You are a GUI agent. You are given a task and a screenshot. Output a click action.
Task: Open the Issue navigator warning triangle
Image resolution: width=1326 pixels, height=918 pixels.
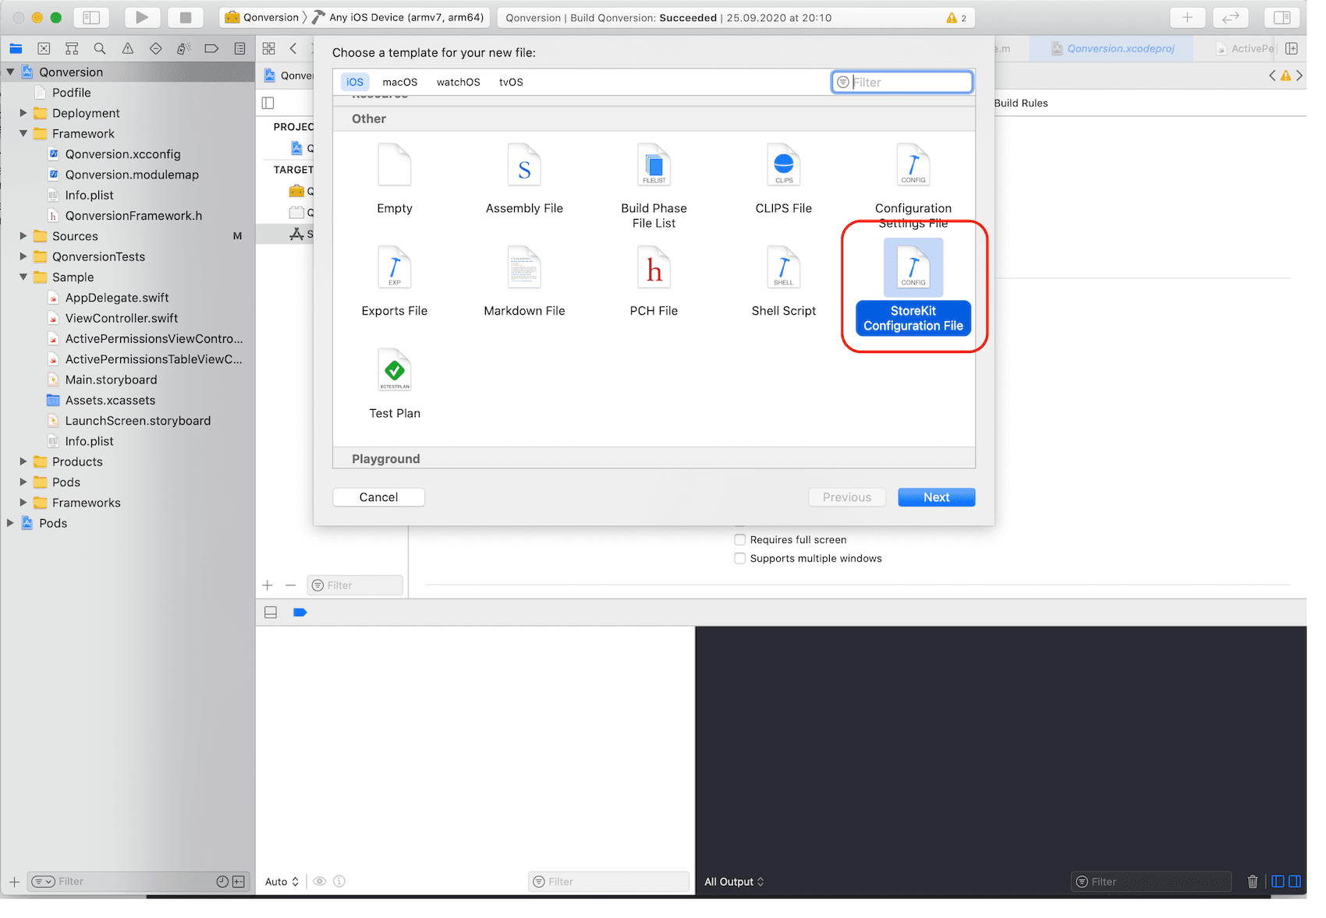pyautogui.click(x=127, y=48)
